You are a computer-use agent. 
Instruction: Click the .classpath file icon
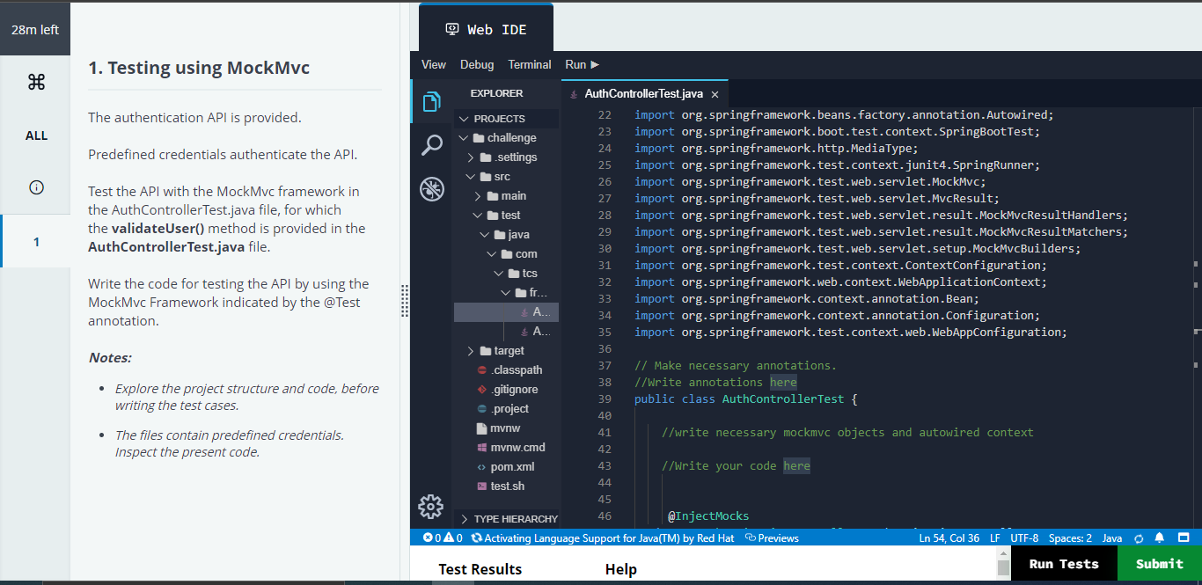(x=481, y=370)
